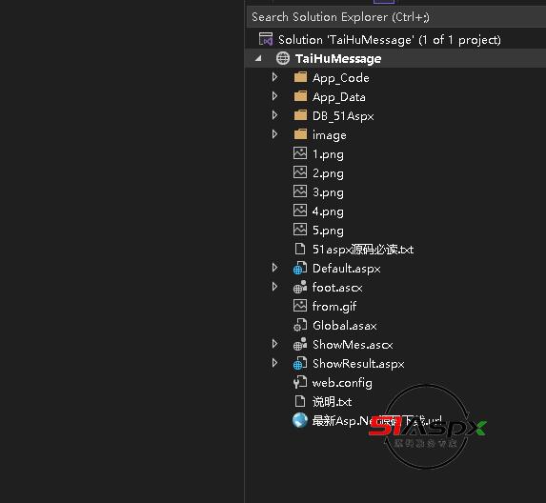This screenshot has height=503, width=546.
Task: Expand the ShowMes.ascx node
Action: pos(274,344)
